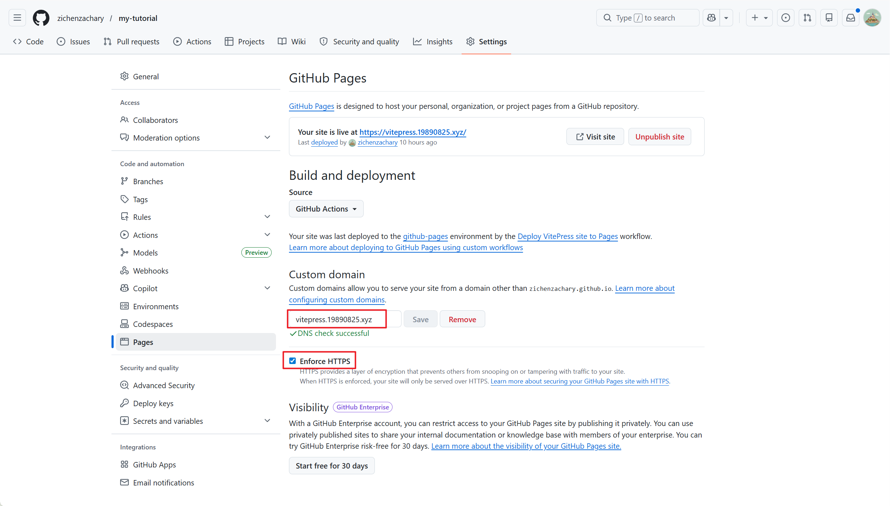Click the tag icon beside Tags

click(124, 199)
